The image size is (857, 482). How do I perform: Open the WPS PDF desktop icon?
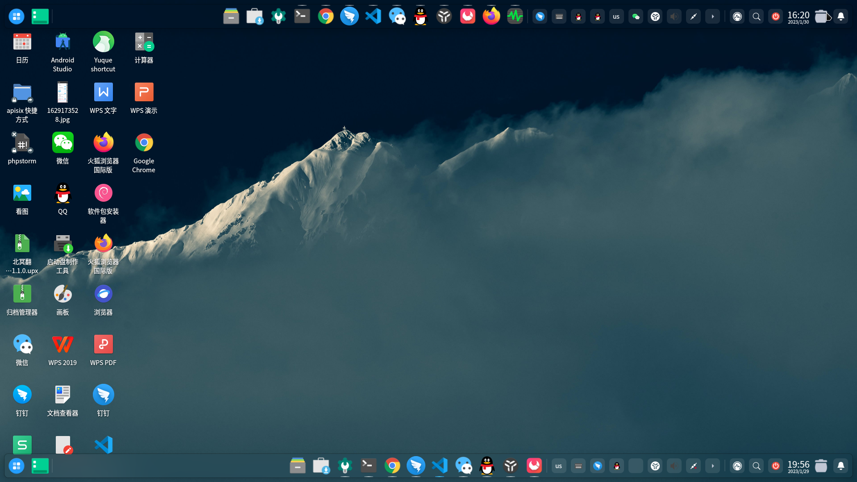point(103,345)
